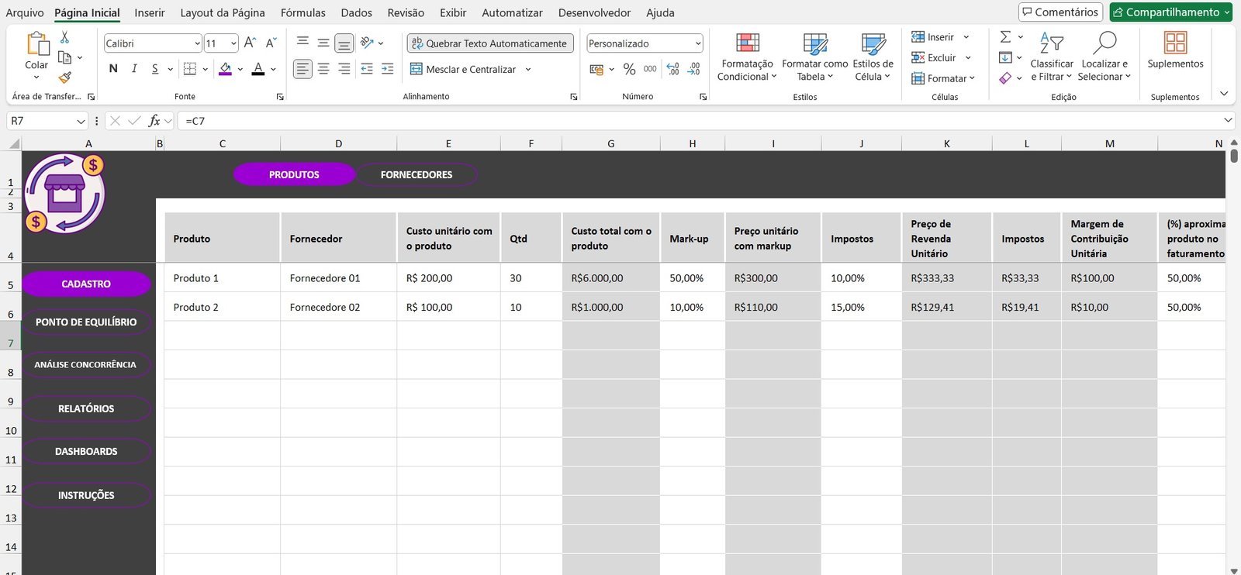The width and height of the screenshot is (1241, 575).
Task: Click the increase decimal places icon
Action: (x=672, y=69)
